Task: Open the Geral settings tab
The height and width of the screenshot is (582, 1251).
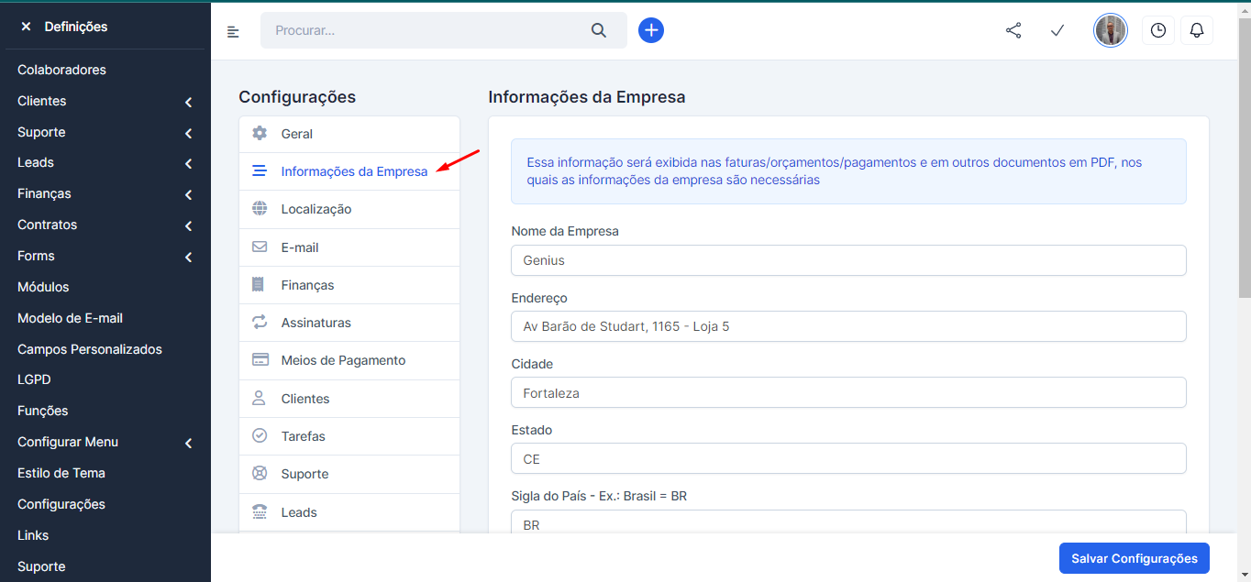Action: point(297,134)
